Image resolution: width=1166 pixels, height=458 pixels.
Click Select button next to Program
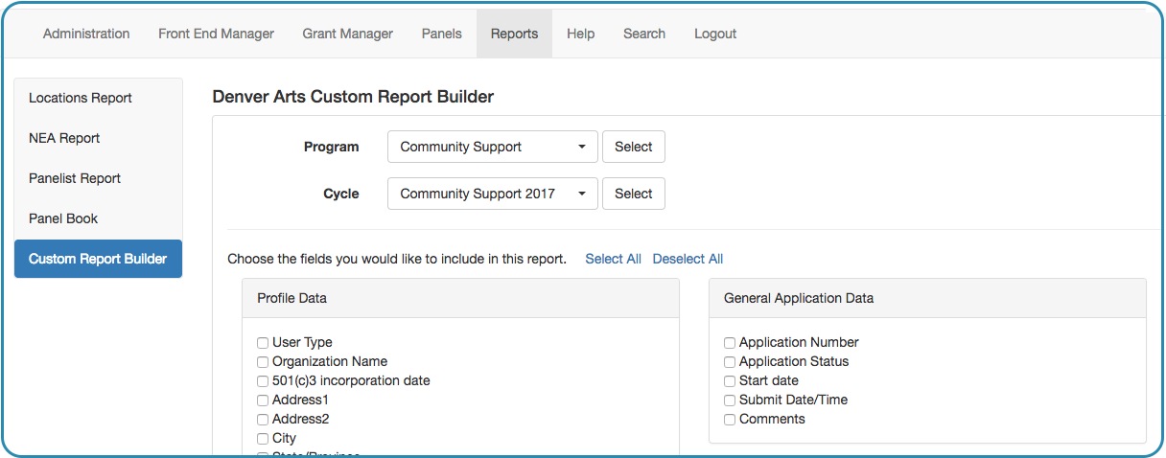pos(633,147)
